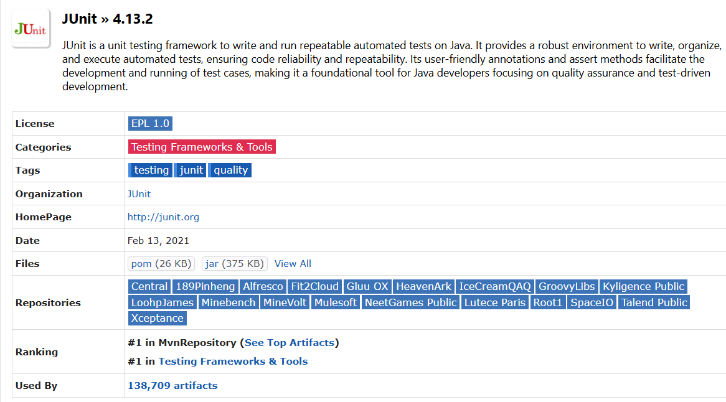Click the JUnit description paragraph
Screen dimensions: 726x402
click(x=392, y=66)
